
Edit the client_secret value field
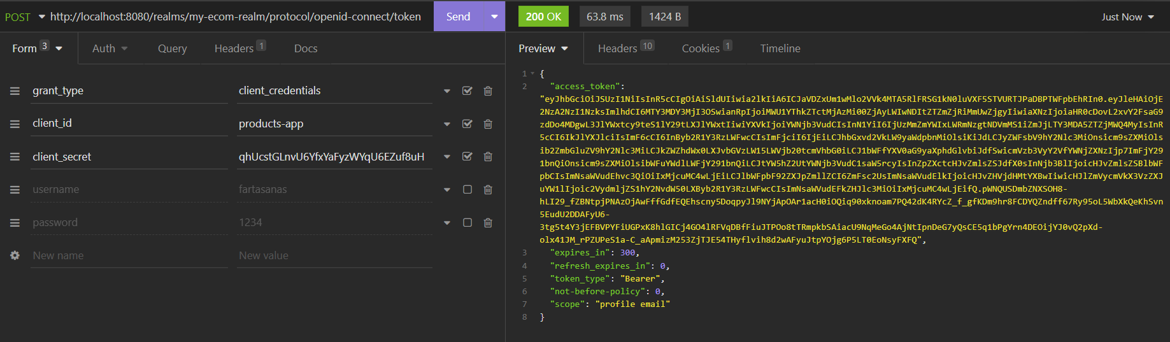point(335,157)
